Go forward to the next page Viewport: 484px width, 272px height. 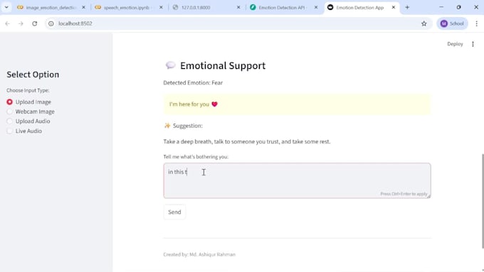coord(21,23)
